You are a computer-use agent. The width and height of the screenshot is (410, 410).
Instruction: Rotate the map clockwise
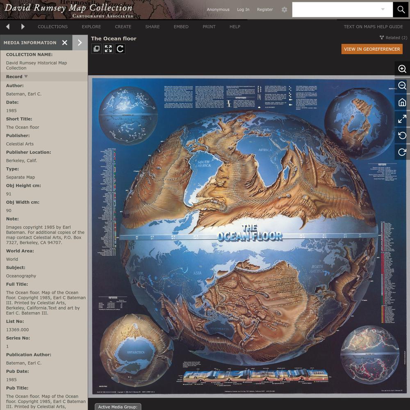click(402, 152)
